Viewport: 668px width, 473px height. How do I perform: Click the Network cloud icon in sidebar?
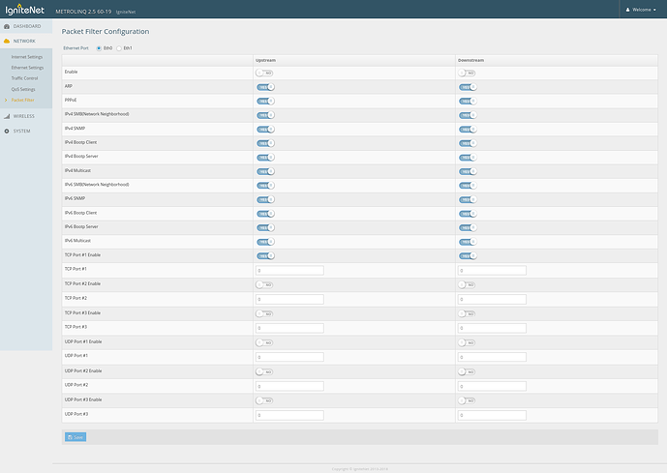pyautogui.click(x=7, y=41)
